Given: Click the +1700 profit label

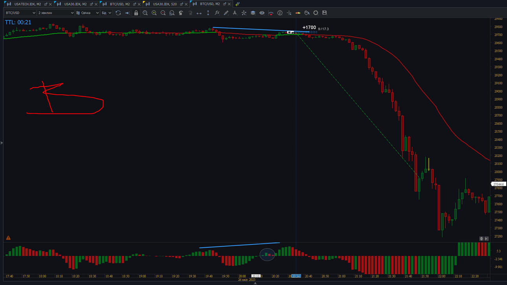Looking at the screenshot, I should 309,28.
